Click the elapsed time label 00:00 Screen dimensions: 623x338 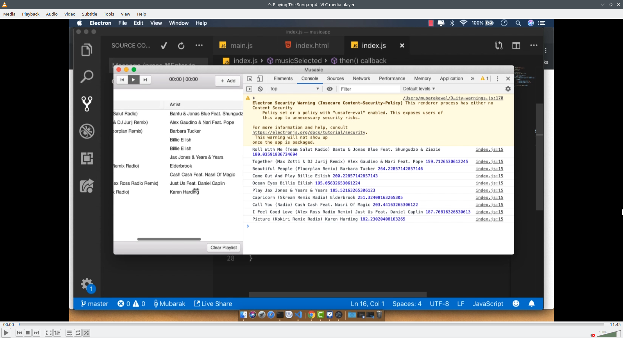9,324
